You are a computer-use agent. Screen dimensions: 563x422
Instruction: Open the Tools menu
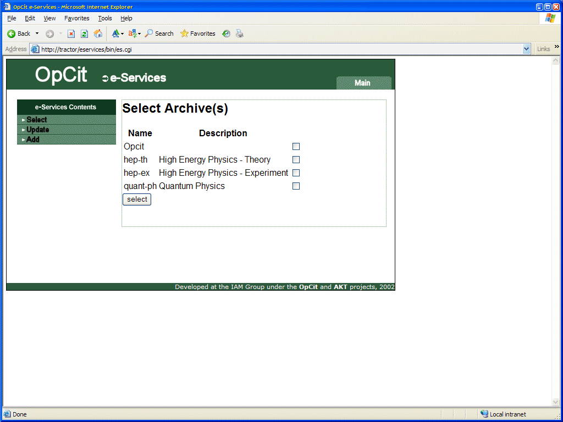(105, 18)
